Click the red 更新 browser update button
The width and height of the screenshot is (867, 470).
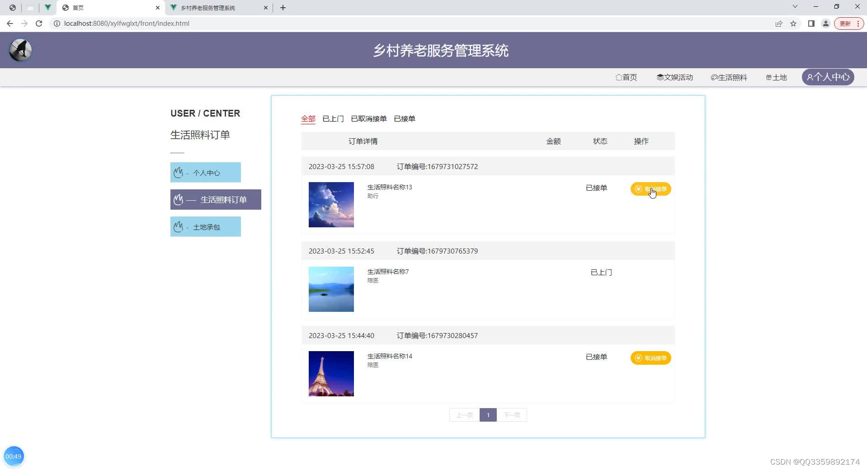click(849, 23)
